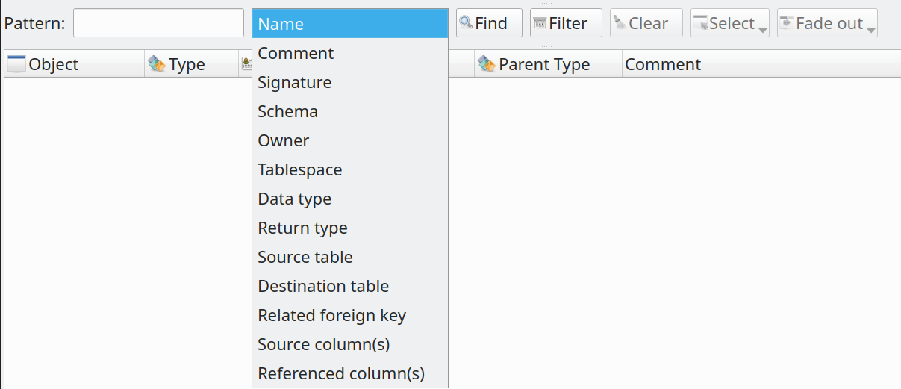The image size is (901, 389).
Task: Select the Schema option
Action: point(350,111)
